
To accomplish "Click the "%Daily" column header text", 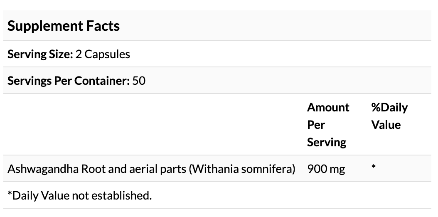I will pos(389,107).
